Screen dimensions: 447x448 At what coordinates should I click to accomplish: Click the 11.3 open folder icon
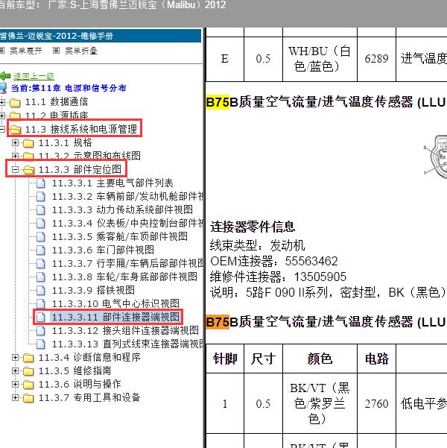15,130
